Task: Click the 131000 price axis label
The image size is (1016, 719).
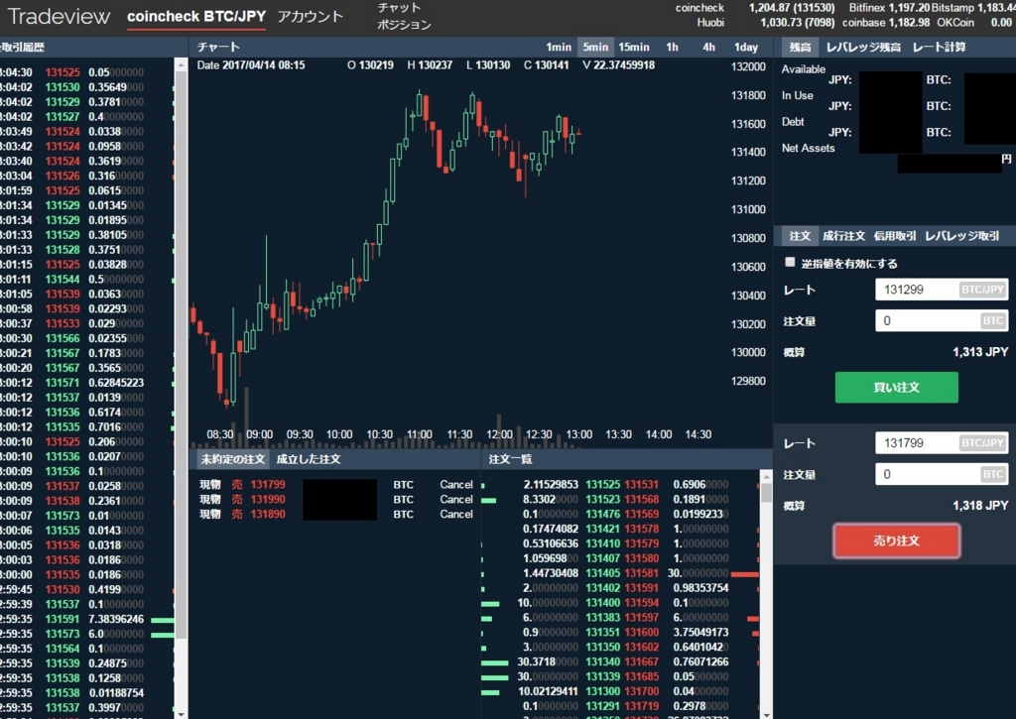Action: click(x=748, y=209)
